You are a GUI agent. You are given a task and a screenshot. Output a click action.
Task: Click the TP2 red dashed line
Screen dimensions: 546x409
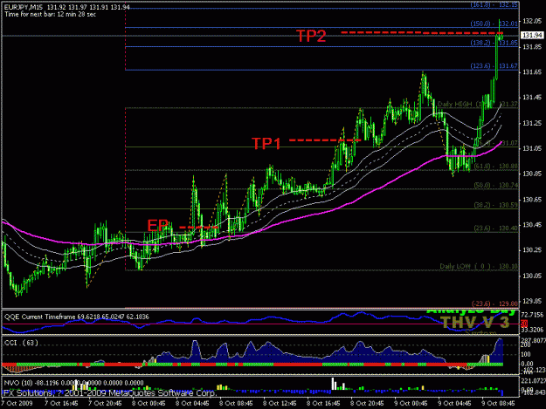[422, 32]
